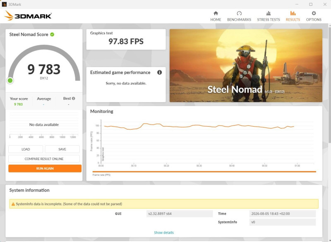Click the orange Frame rate legend bar
331x242 pixels.
point(204,172)
